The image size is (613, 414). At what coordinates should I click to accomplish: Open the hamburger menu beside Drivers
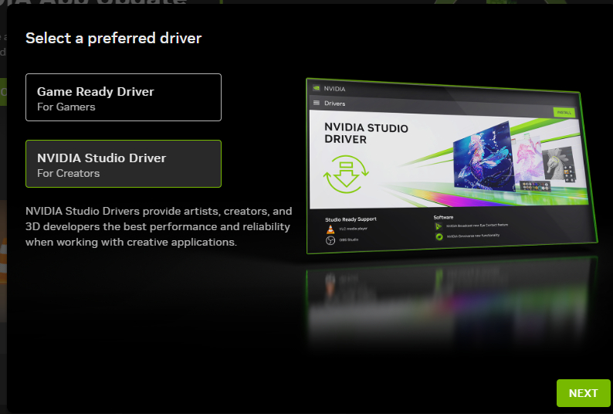316,103
